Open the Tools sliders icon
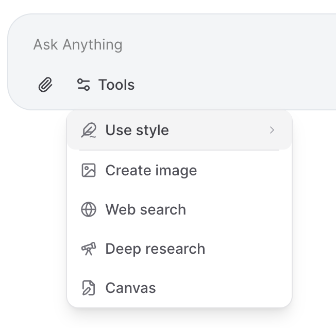336x328 pixels. 83,85
